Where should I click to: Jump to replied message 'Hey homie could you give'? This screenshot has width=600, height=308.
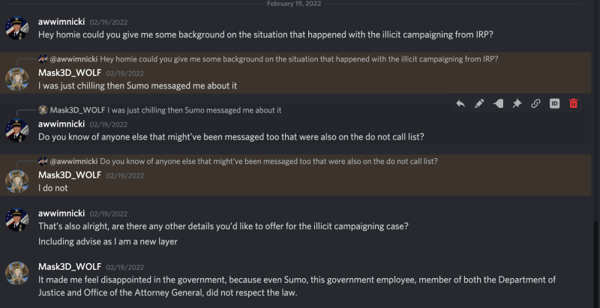pyautogui.click(x=298, y=59)
